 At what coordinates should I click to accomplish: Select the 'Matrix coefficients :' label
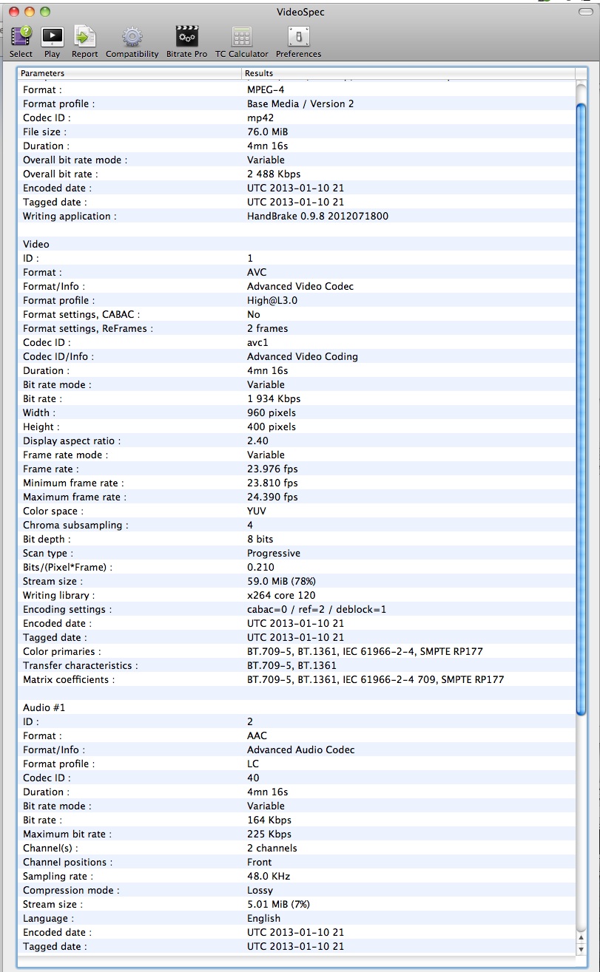point(68,679)
